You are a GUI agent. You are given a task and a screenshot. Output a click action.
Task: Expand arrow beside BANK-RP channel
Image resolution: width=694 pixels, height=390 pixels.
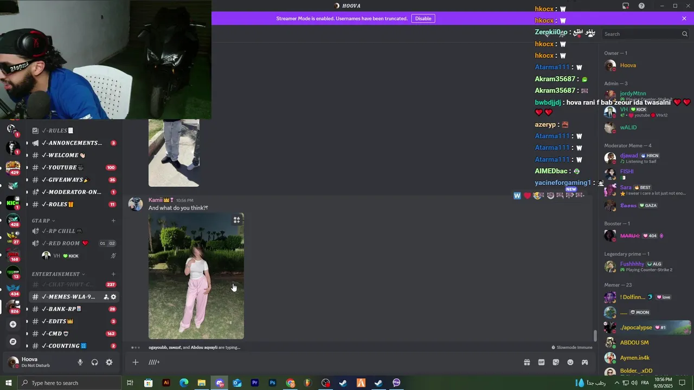[27, 309]
